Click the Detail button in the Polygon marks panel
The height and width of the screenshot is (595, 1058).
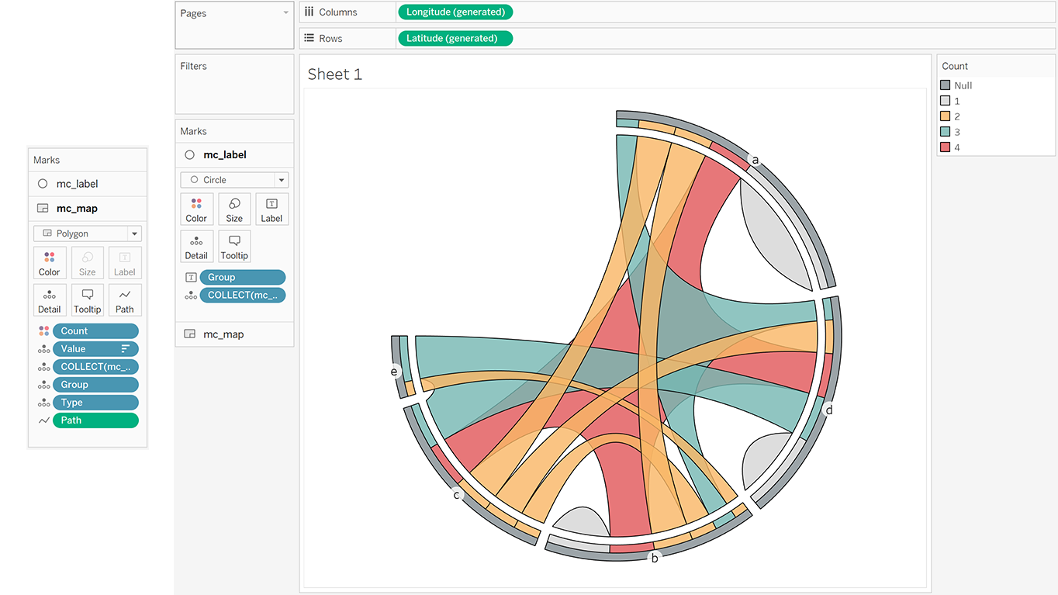tap(50, 300)
